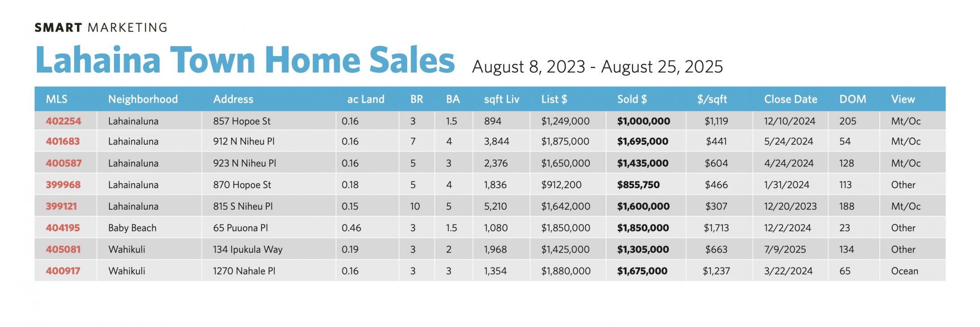Image resolution: width=980 pixels, height=327 pixels.
Task: Open MLS listing 401683
Action: tap(63, 141)
